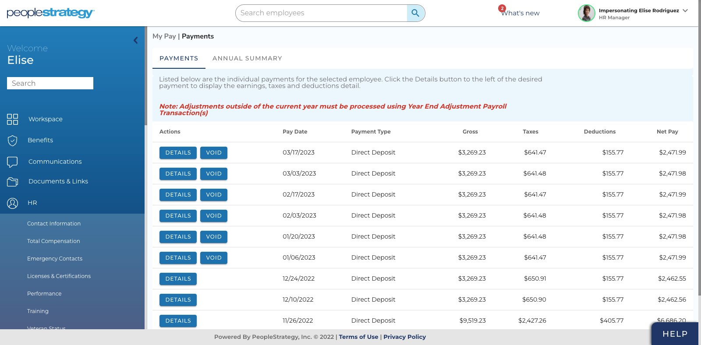
Task: Click the Workspace grid icon
Action: [13, 119]
